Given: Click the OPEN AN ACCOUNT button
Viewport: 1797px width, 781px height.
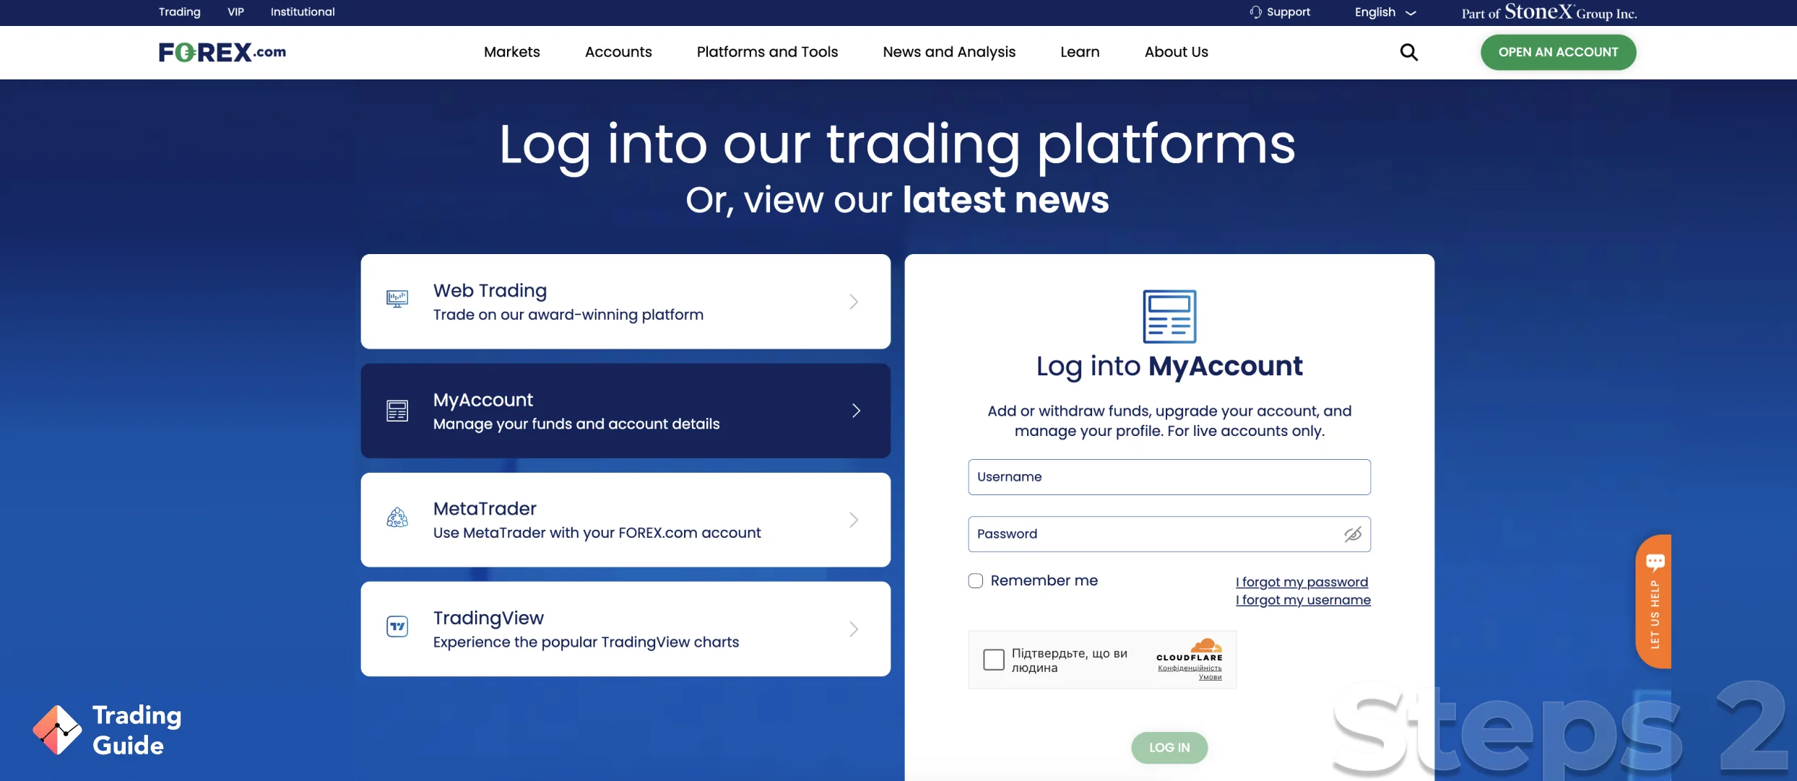Looking at the screenshot, I should 1557,51.
